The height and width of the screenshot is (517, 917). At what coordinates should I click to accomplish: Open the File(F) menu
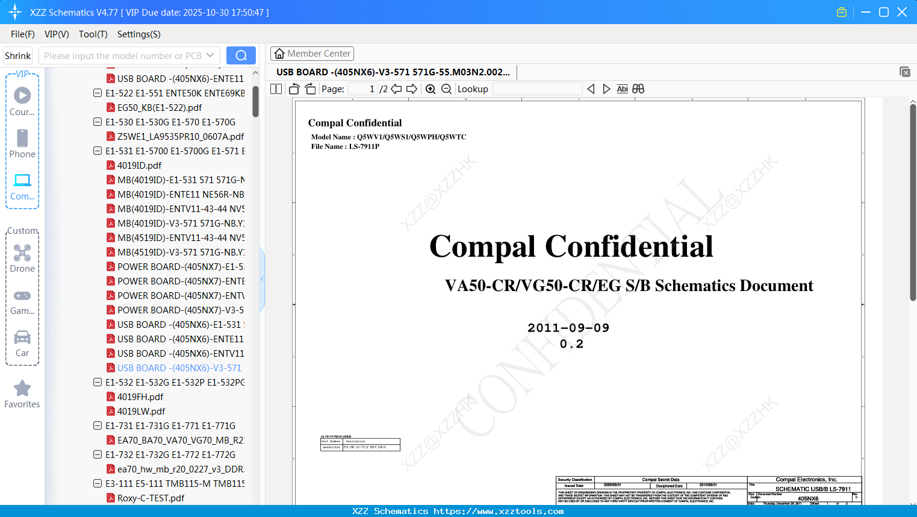[x=23, y=34]
